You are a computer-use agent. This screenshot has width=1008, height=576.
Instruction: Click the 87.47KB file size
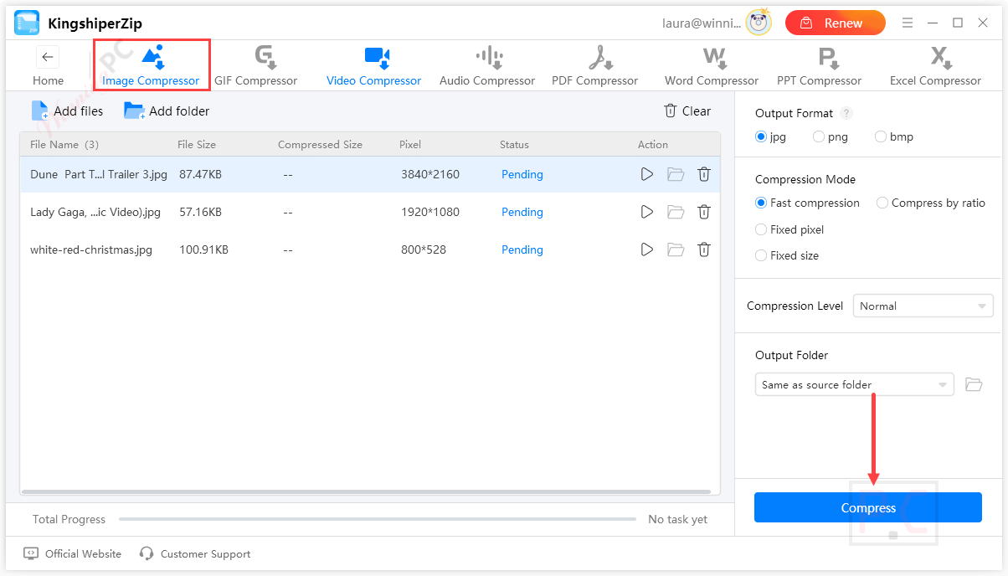pos(200,174)
